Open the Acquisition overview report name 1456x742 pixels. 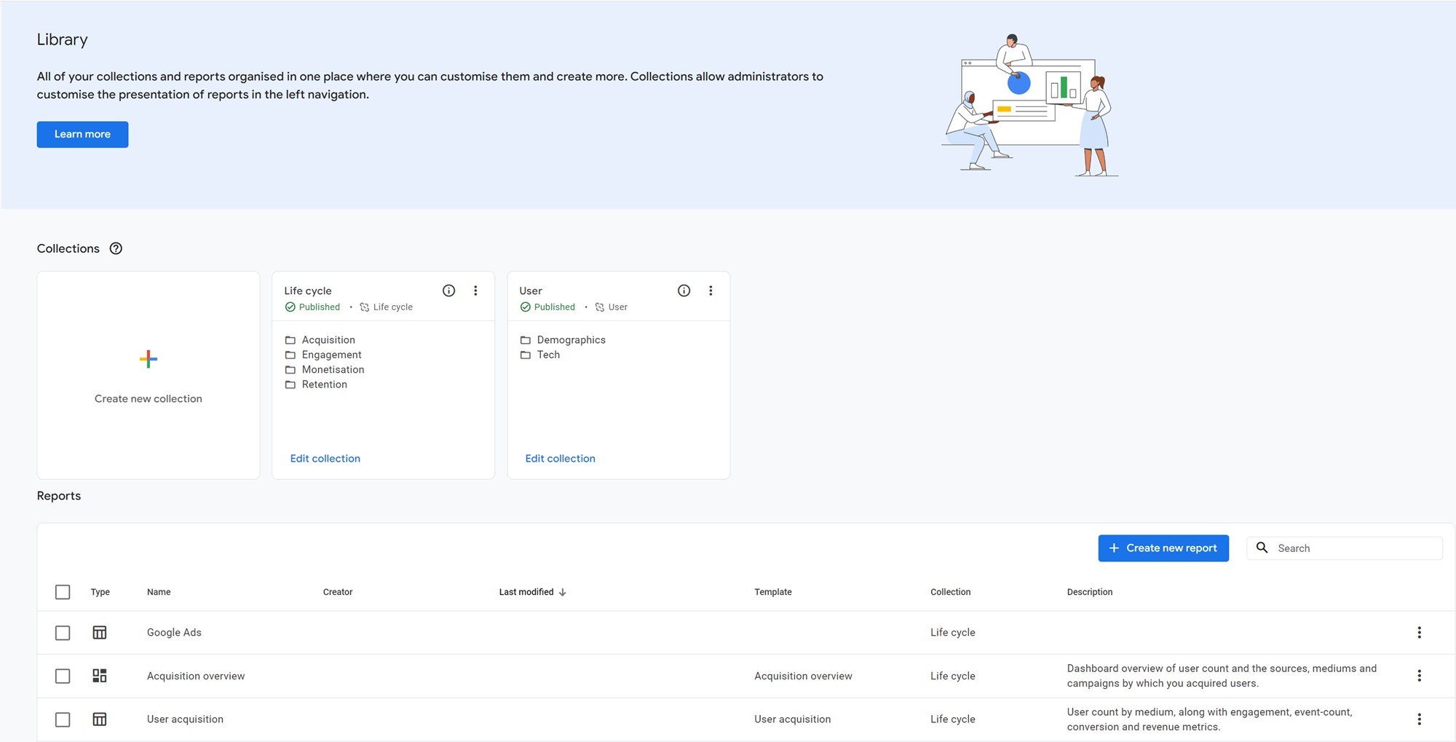pyautogui.click(x=196, y=676)
